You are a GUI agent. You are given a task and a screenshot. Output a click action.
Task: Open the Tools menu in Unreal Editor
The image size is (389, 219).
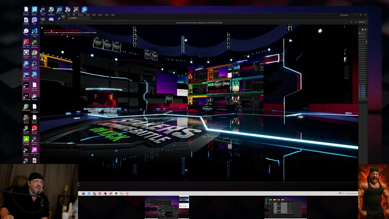point(88,15)
